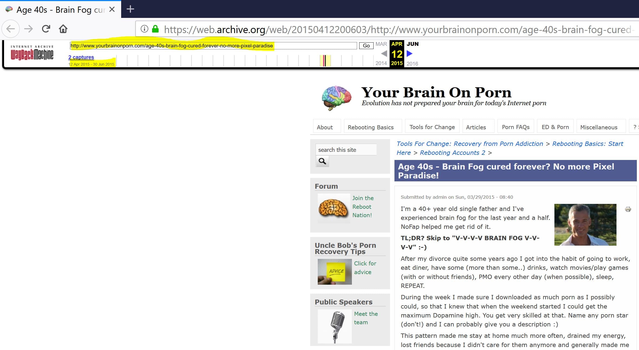This screenshot has width=639, height=350.
Task: Click the browser reload icon
Action: [x=46, y=29]
